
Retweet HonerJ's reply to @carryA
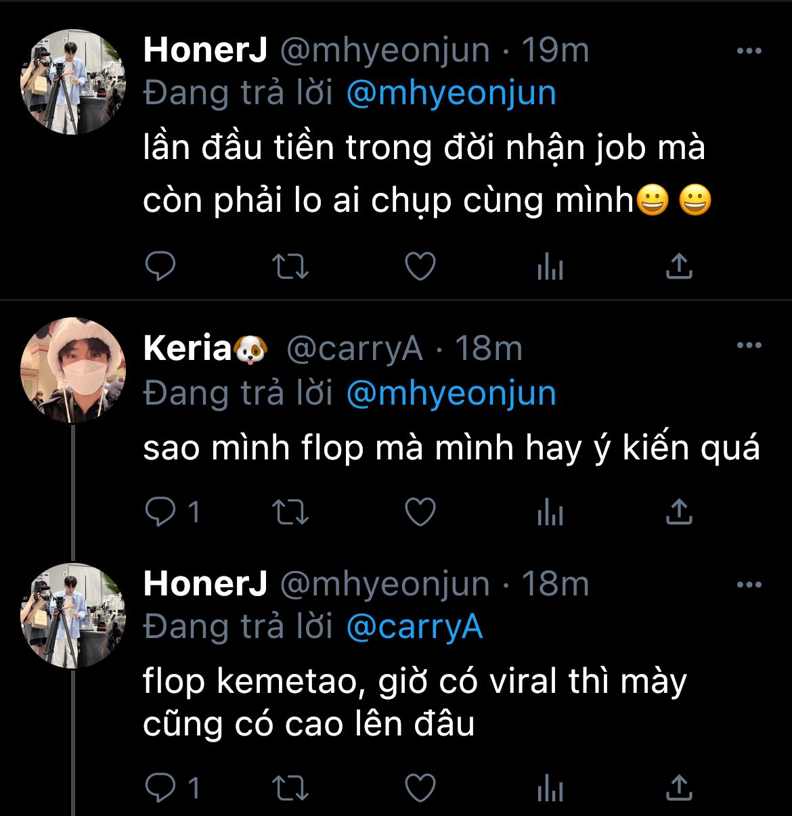coord(290,788)
